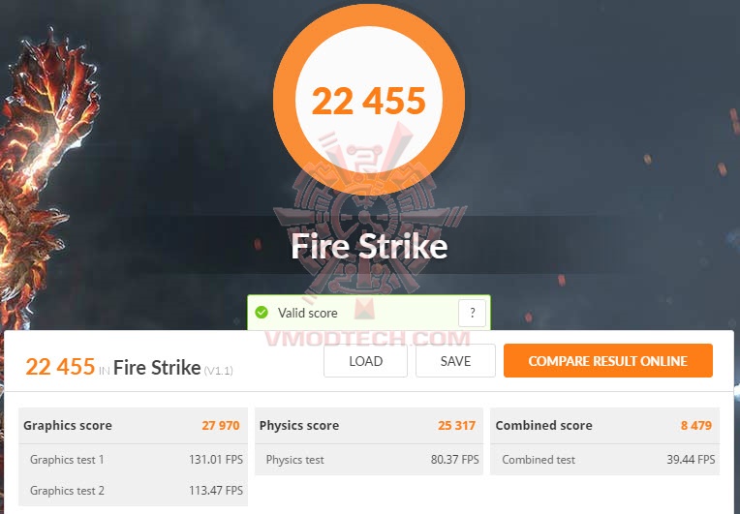
Task: Select the Combined score header
Action: click(x=605, y=425)
